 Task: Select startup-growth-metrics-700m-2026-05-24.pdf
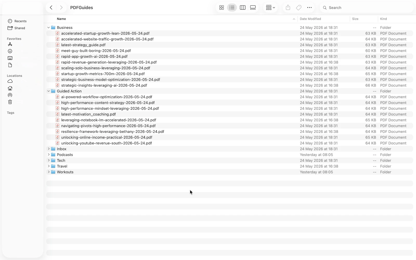tap(103, 74)
